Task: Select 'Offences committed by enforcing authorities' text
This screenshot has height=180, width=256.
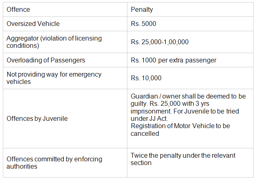Action: point(54,163)
